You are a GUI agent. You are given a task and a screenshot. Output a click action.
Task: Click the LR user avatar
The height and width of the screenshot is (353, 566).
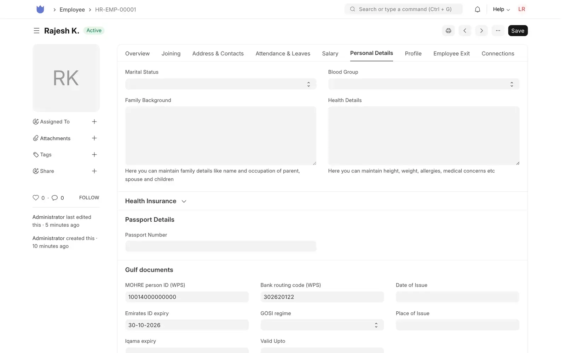tap(521, 9)
